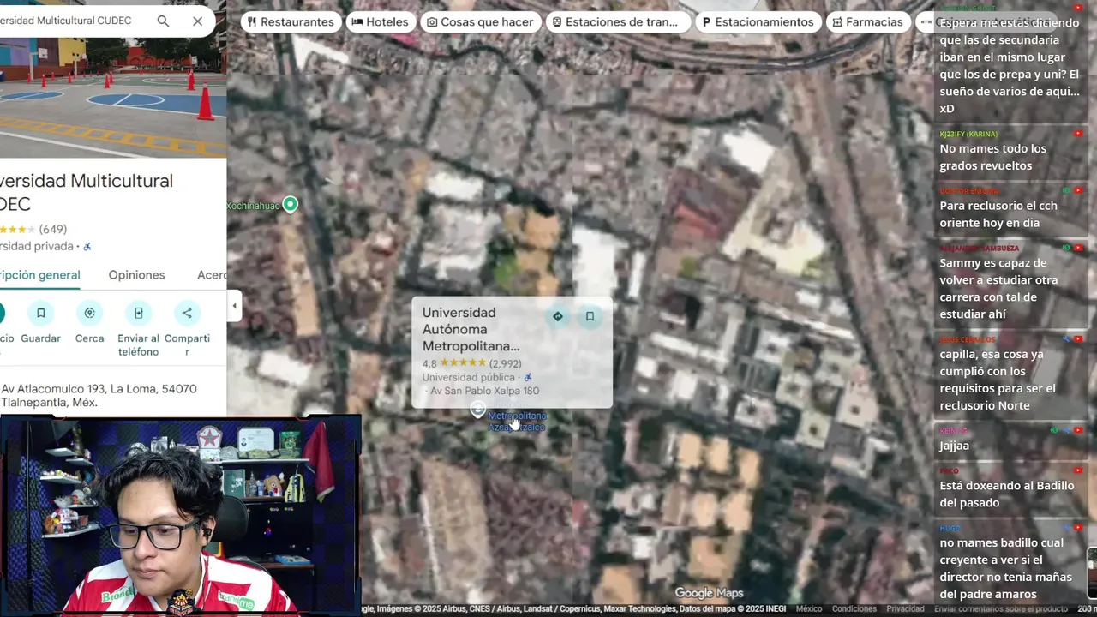Click chat message No mames todo los grados revueltos

992,157
